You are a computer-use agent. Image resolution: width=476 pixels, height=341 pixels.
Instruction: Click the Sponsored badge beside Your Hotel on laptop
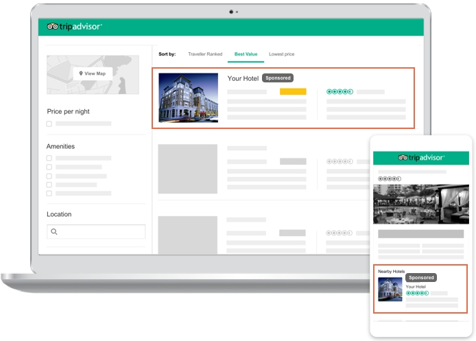[x=278, y=78]
